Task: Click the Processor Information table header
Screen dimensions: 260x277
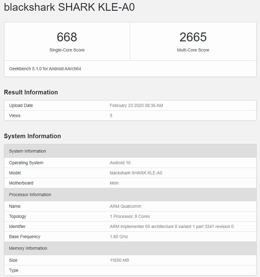Action: tap(30, 195)
